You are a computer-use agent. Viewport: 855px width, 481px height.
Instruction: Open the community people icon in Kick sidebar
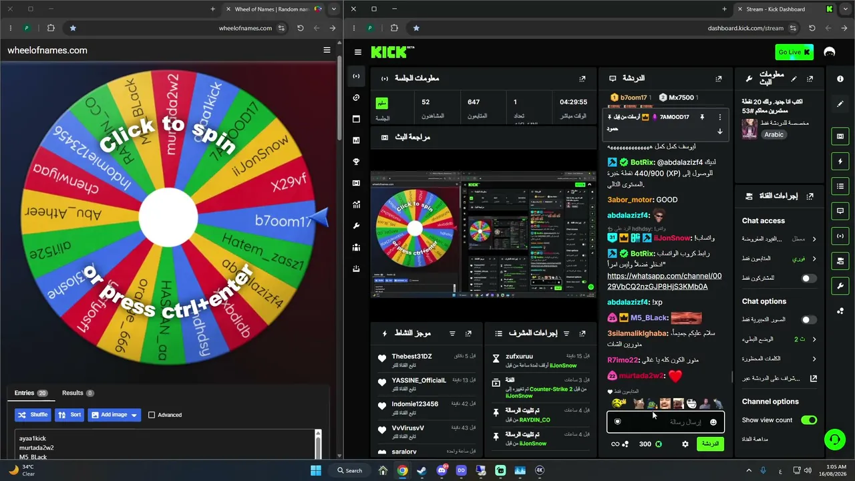pos(356,247)
